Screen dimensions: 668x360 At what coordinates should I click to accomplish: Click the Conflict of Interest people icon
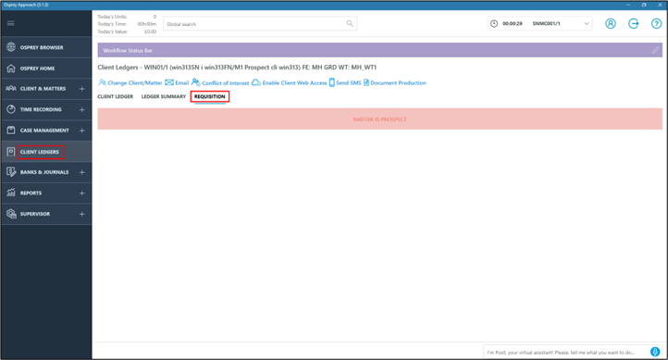point(195,82)
